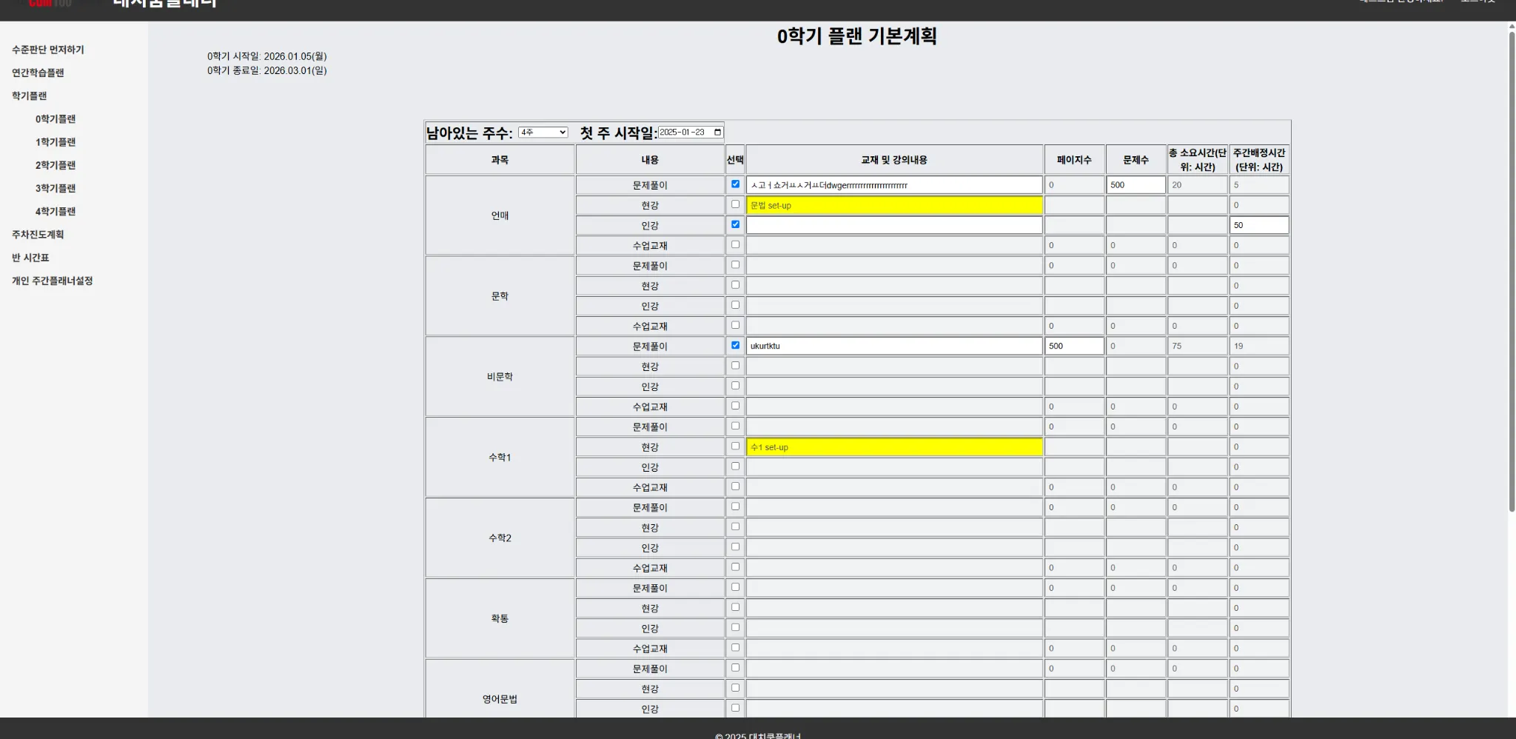Uncheck the 언매 인강 checkbox

[735, 224]
